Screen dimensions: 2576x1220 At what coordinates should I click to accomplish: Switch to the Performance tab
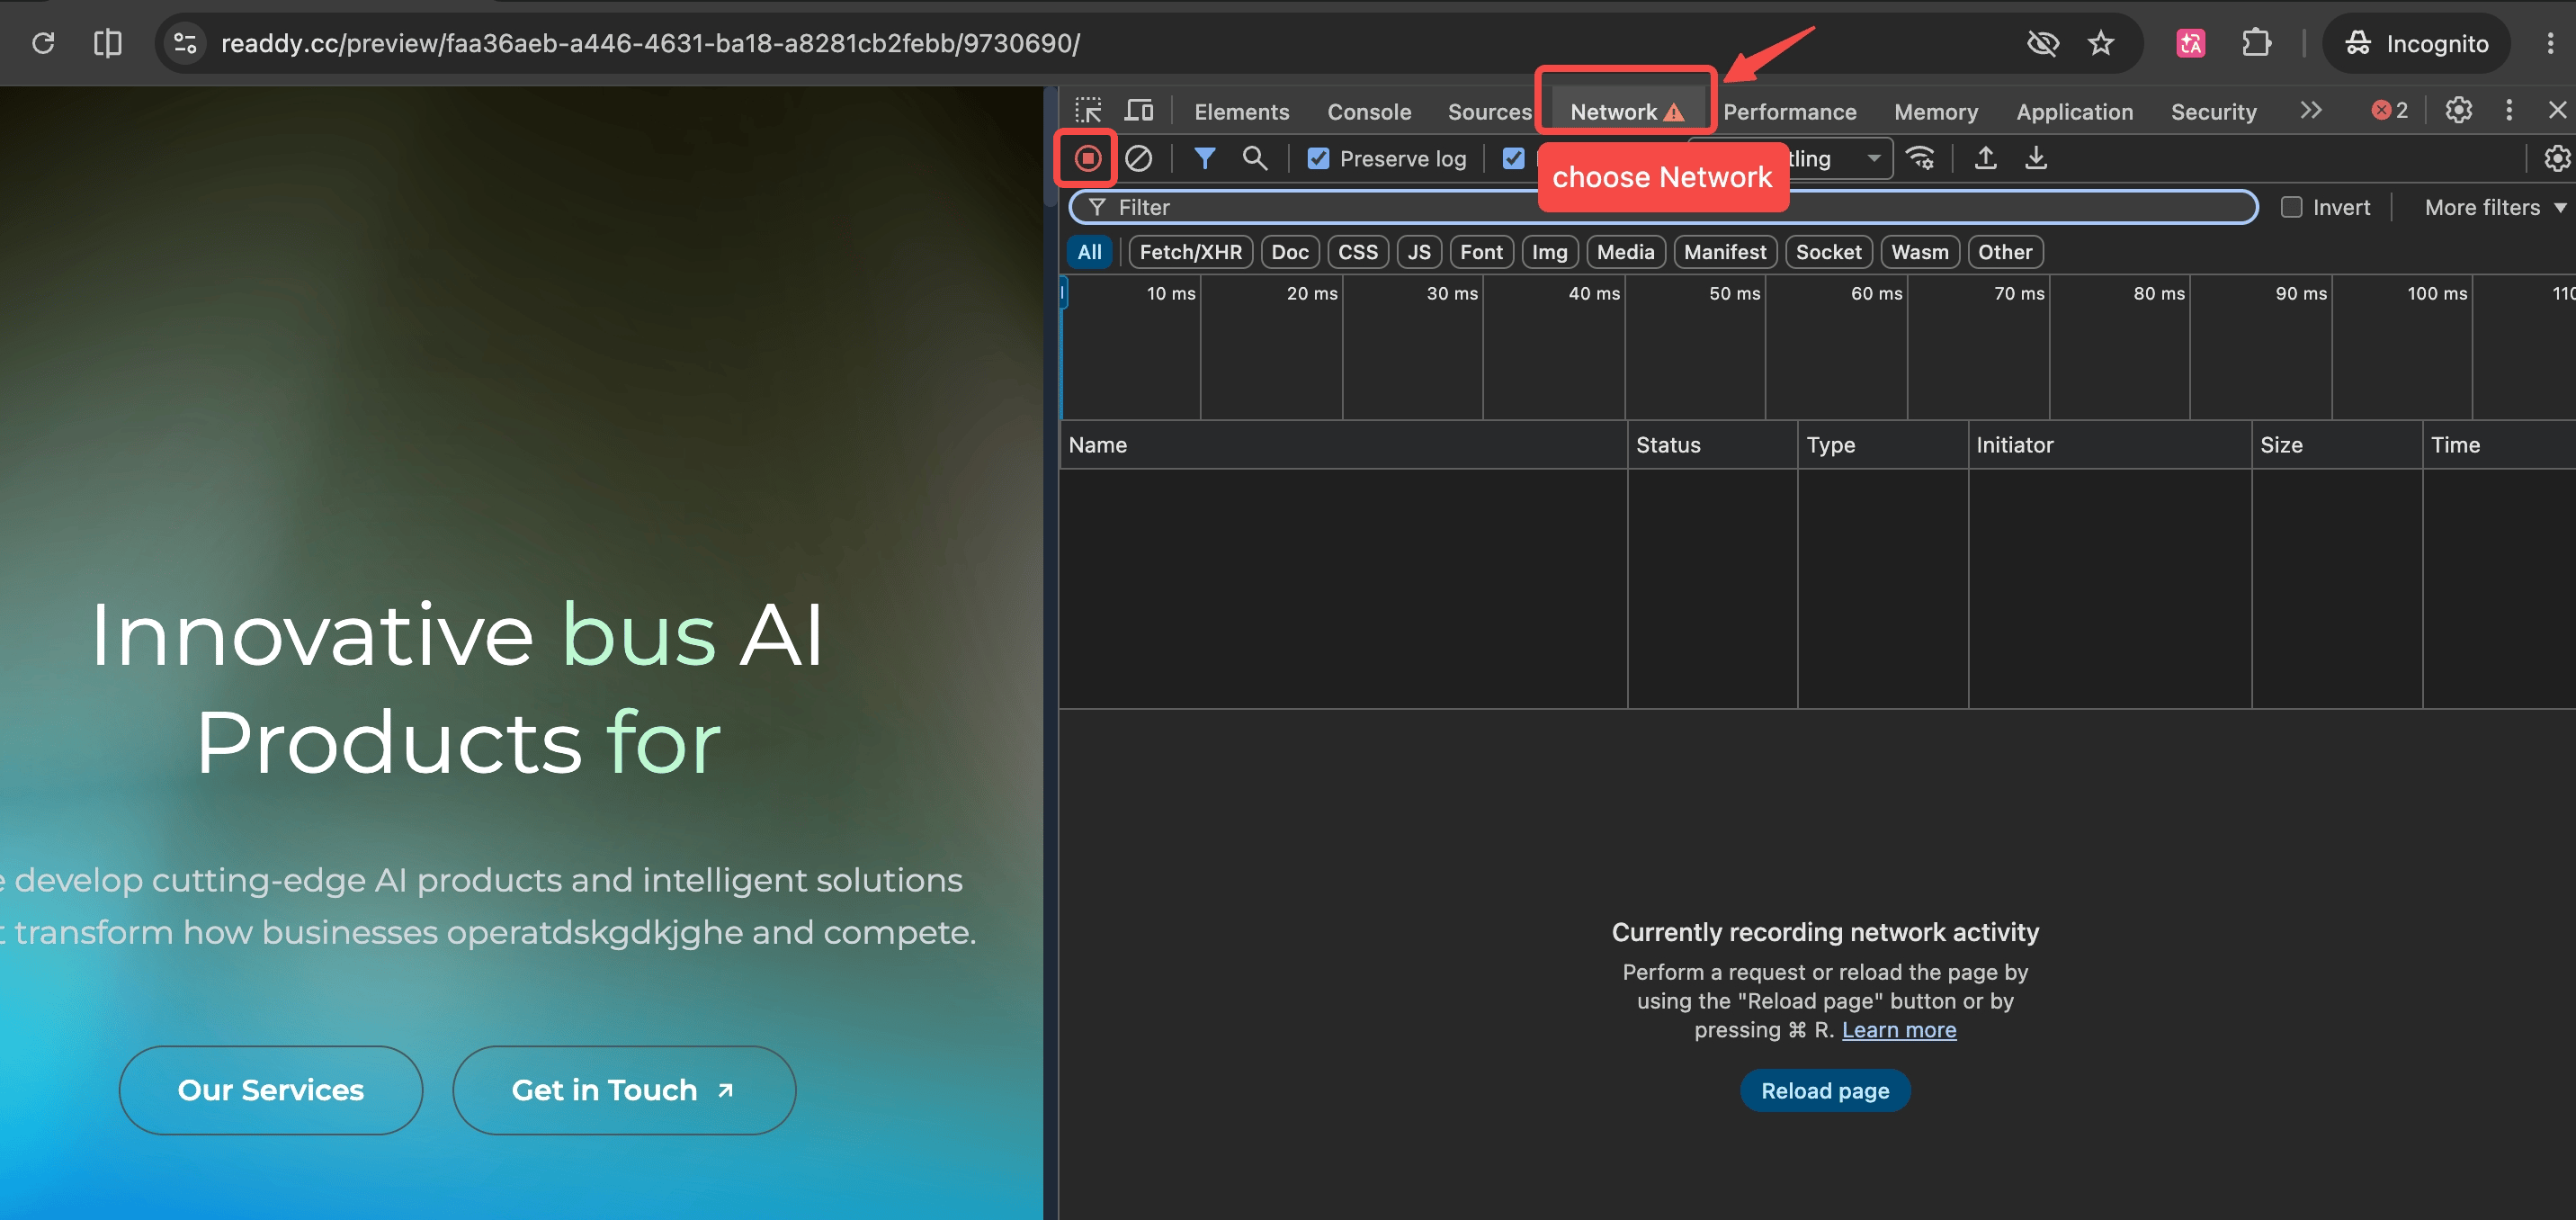[1790, 112]
